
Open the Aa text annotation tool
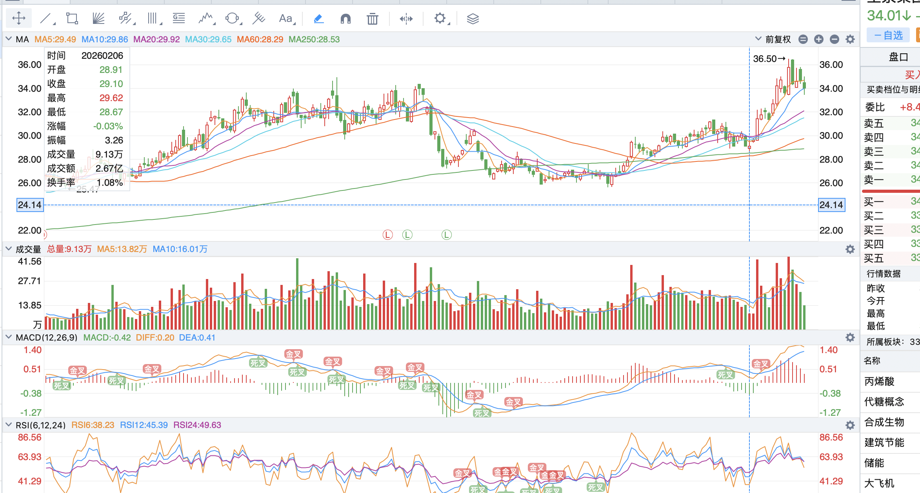point(285,18)
